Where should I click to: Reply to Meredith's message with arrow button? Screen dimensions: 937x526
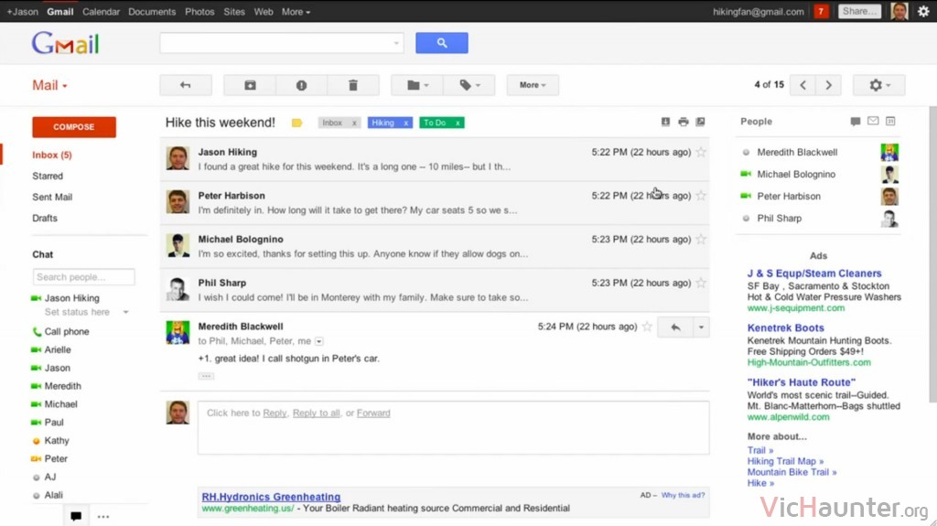click(675, 327)
